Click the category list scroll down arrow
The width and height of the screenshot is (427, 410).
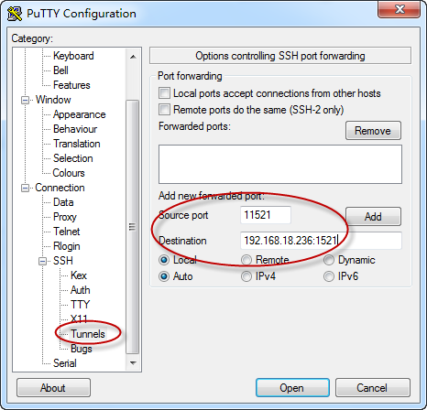[x=133, y=362]
